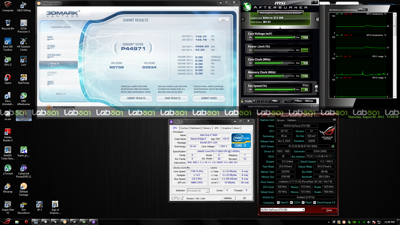Click Afterburner profile lock padlock icon

[242, 101]
